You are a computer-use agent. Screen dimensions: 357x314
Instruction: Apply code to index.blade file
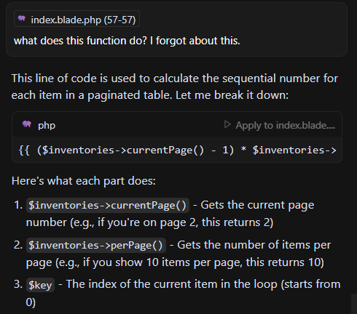click(x=279, y=125)
